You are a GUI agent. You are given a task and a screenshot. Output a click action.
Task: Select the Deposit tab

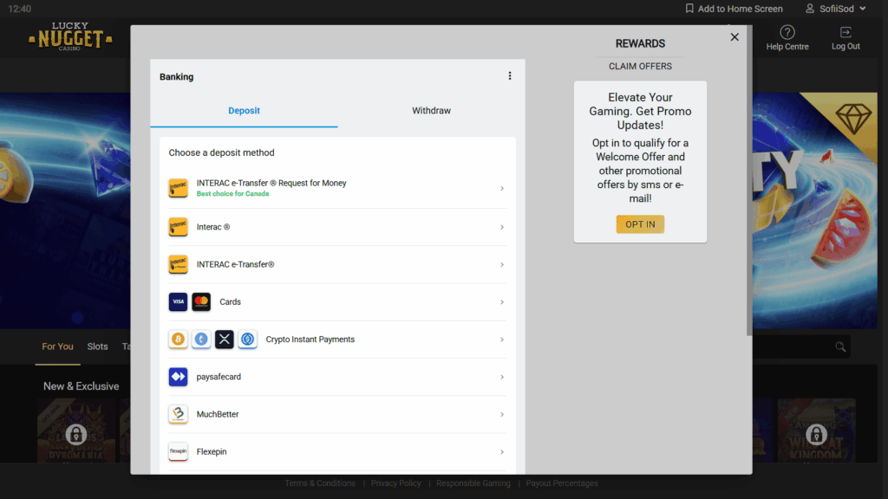pyautogui.click(x=244, y=111)
